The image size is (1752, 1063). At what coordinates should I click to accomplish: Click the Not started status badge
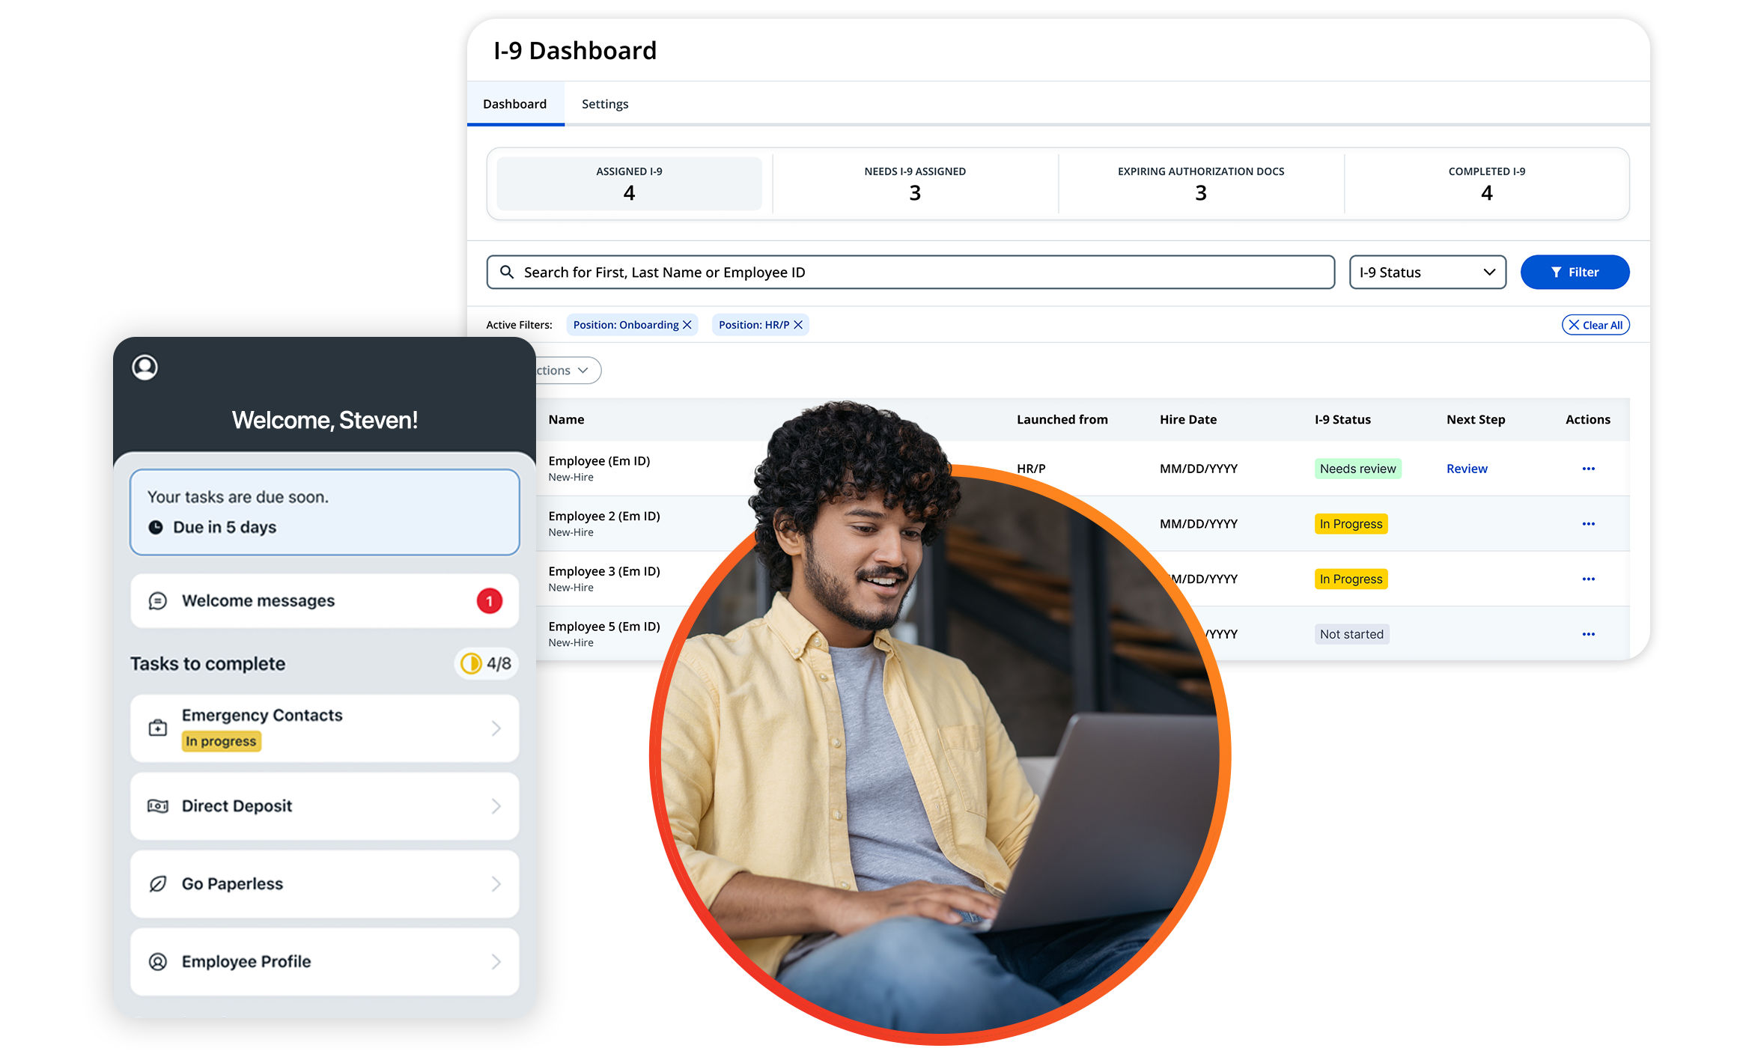[x=1351, y=634]
